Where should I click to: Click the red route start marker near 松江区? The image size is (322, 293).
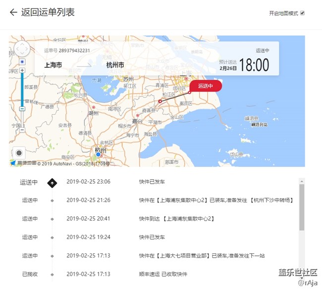[x=160, y=101]
